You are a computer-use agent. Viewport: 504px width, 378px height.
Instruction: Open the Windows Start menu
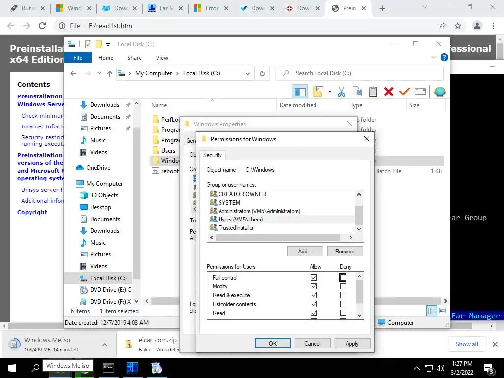tap(12, 368)
